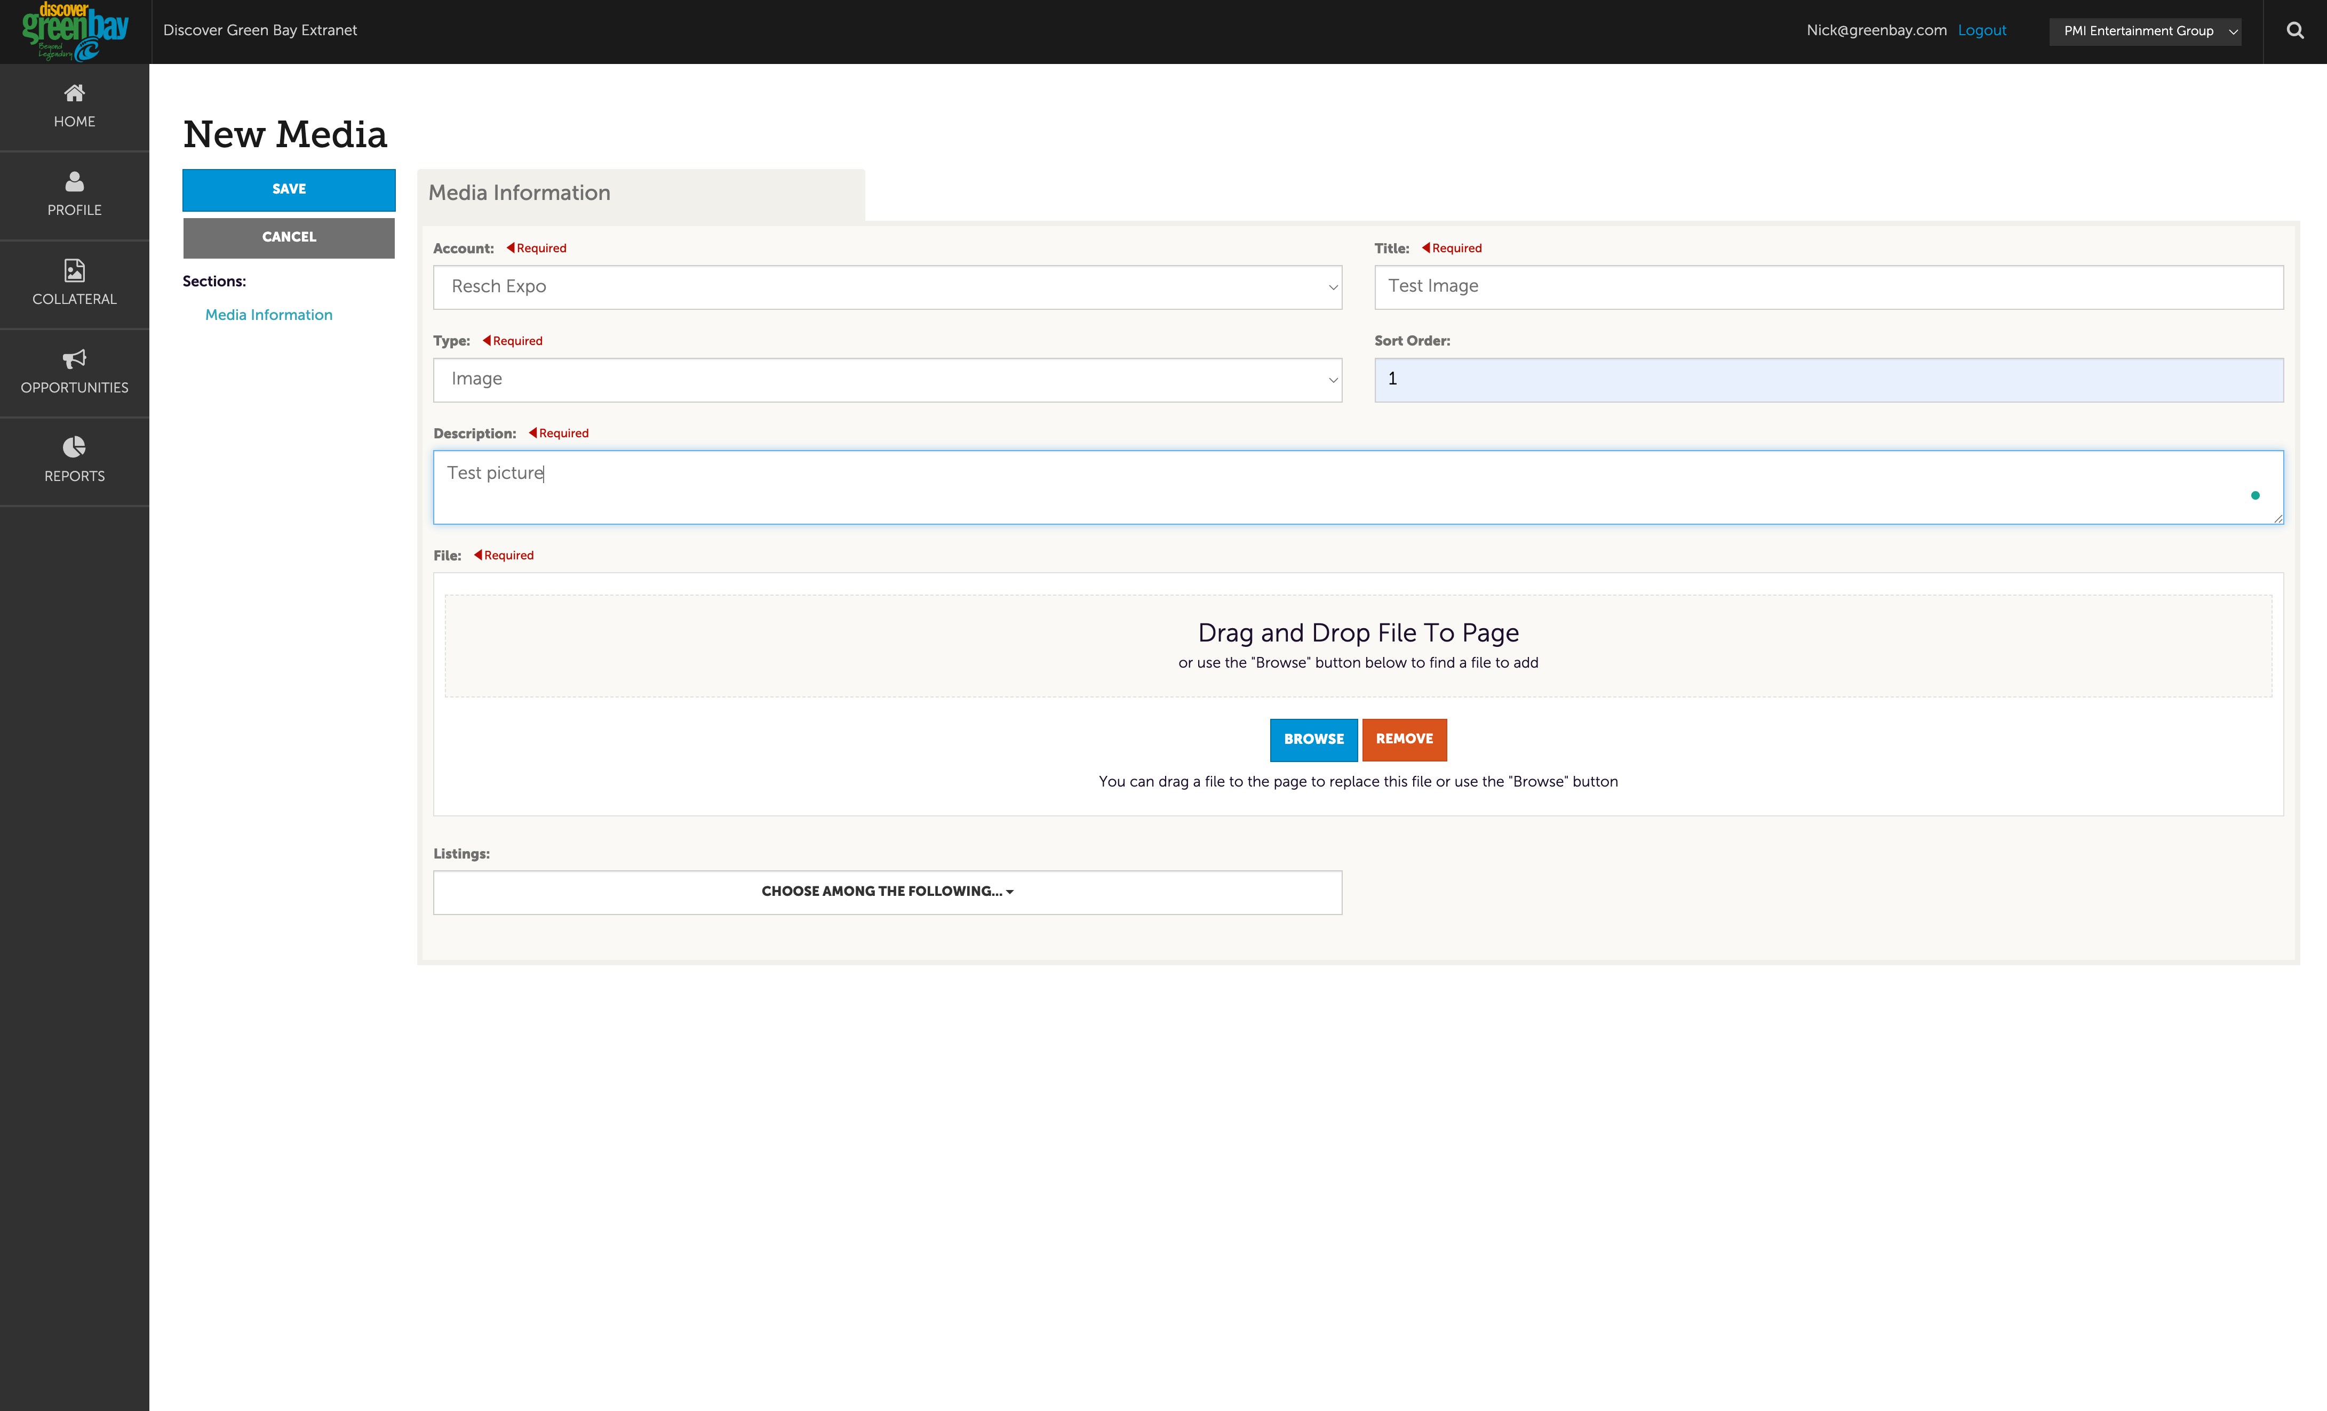
Task: Click the Cancel button
Action: (x=289, y=238)
